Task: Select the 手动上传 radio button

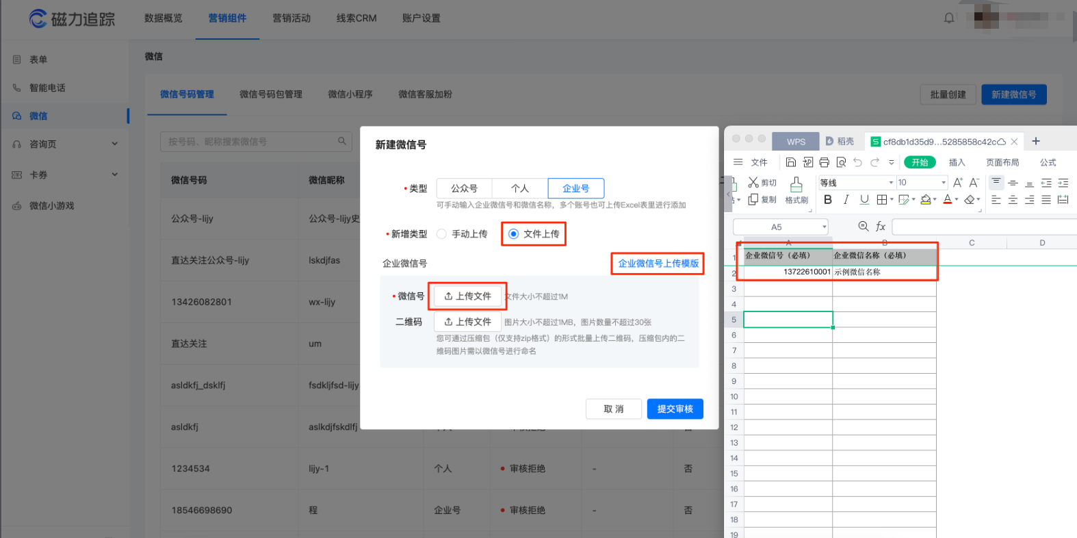Action: [x=442, y=234]
